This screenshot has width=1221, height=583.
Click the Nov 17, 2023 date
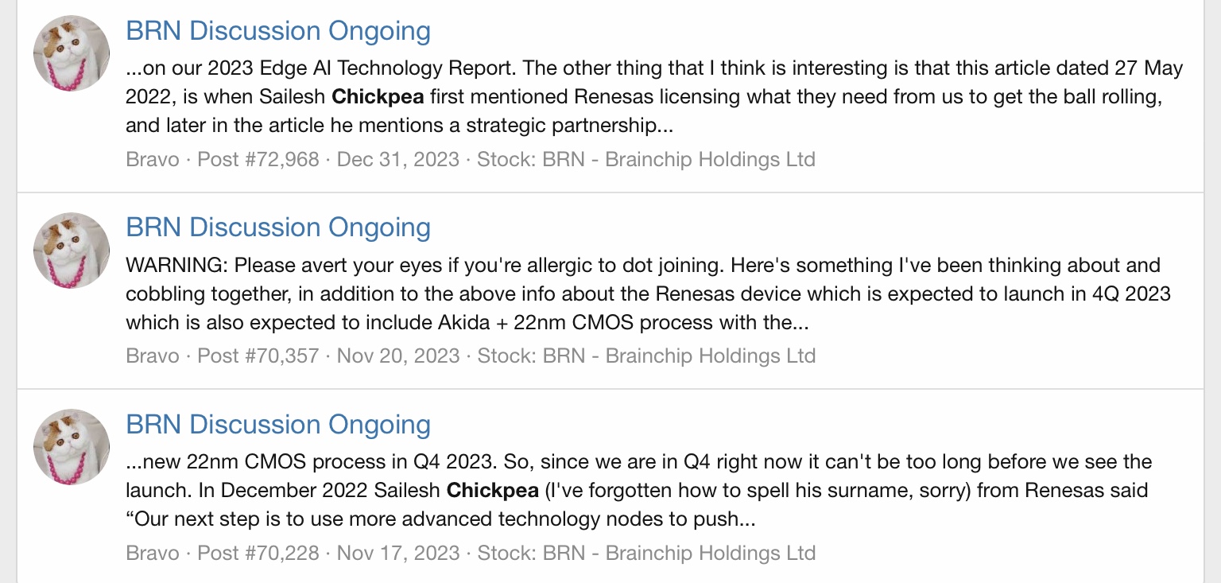[x=397, y=553]
